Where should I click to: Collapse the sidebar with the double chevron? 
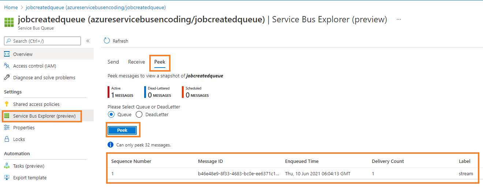(88, 41)
